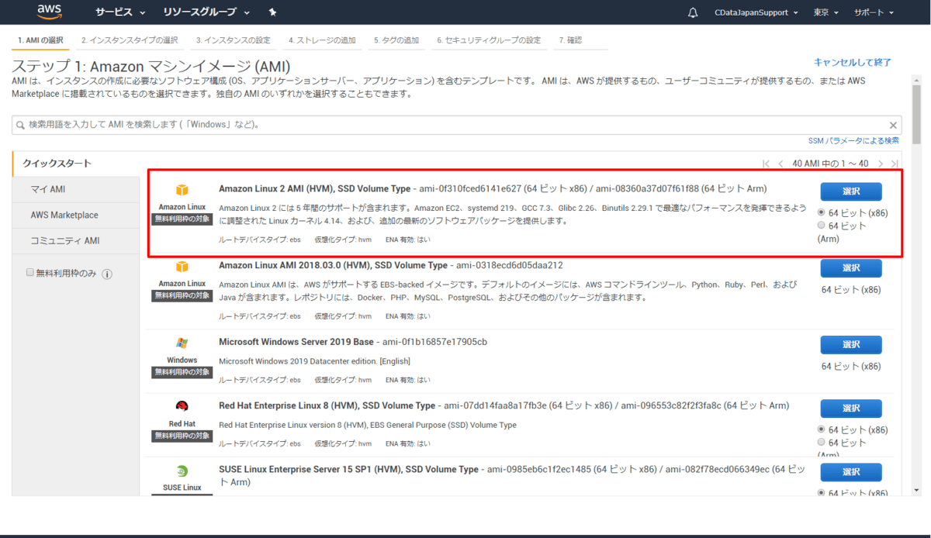Focus the AMI search input field
Image resolution: width=931 pixels, height=538 pixels.
click(x=457, y=125)
